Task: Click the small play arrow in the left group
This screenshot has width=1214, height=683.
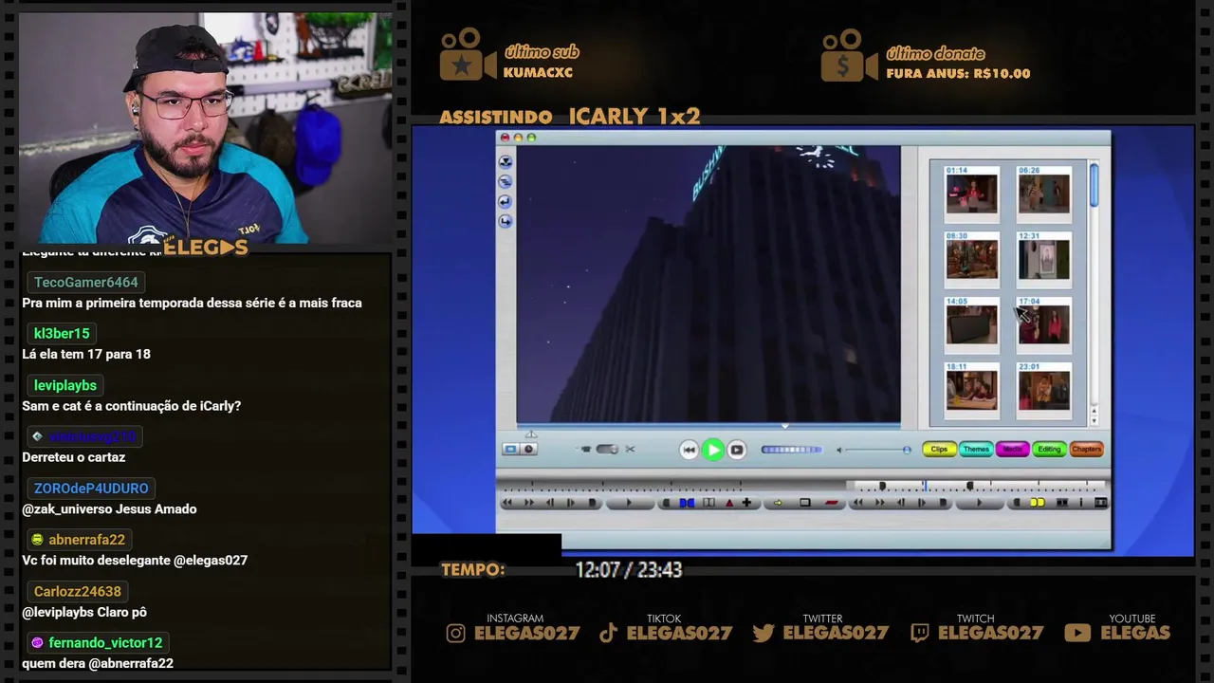Action: [629, 503]
